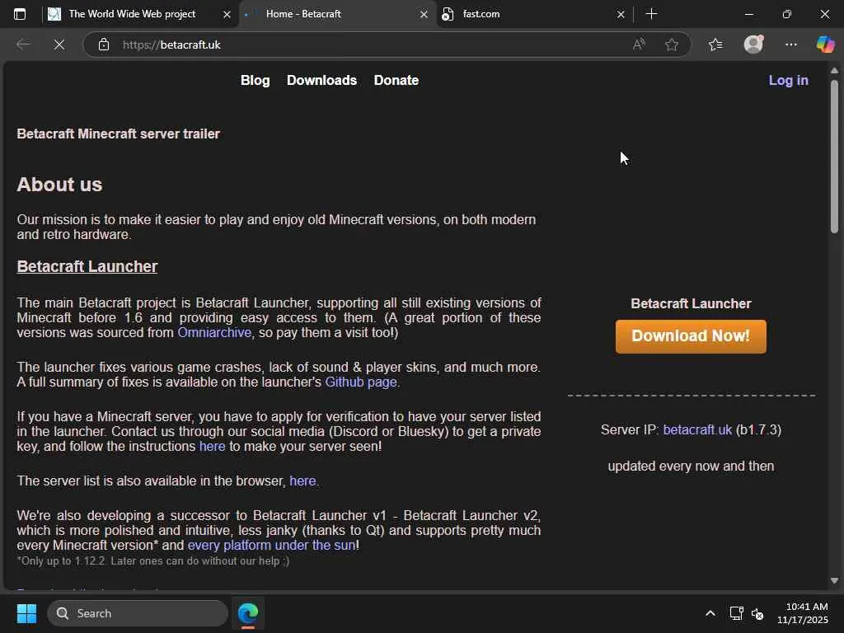Open the Donate page
Screen dimensions: 844x633
(396, 80)
